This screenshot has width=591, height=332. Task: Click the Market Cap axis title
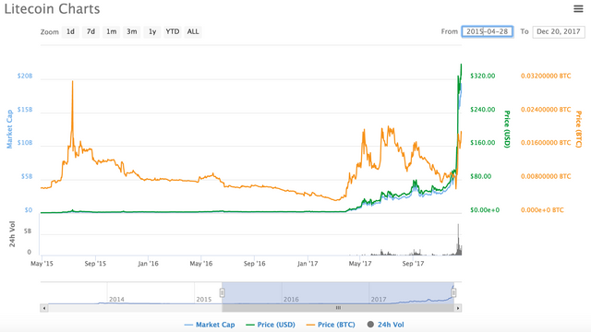pos(9,129)
